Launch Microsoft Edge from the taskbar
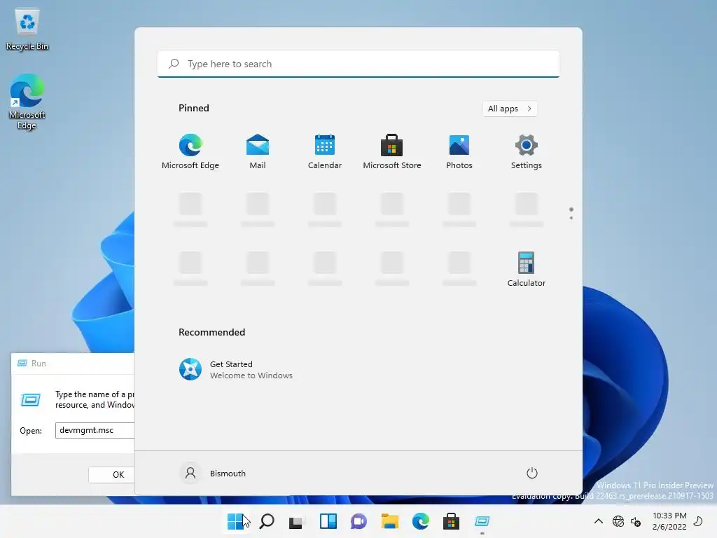717x538 pixels. point(420,521)
